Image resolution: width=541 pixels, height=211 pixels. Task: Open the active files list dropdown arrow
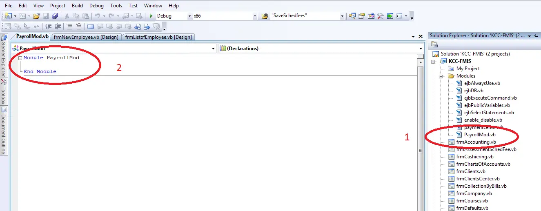(413, 36)
